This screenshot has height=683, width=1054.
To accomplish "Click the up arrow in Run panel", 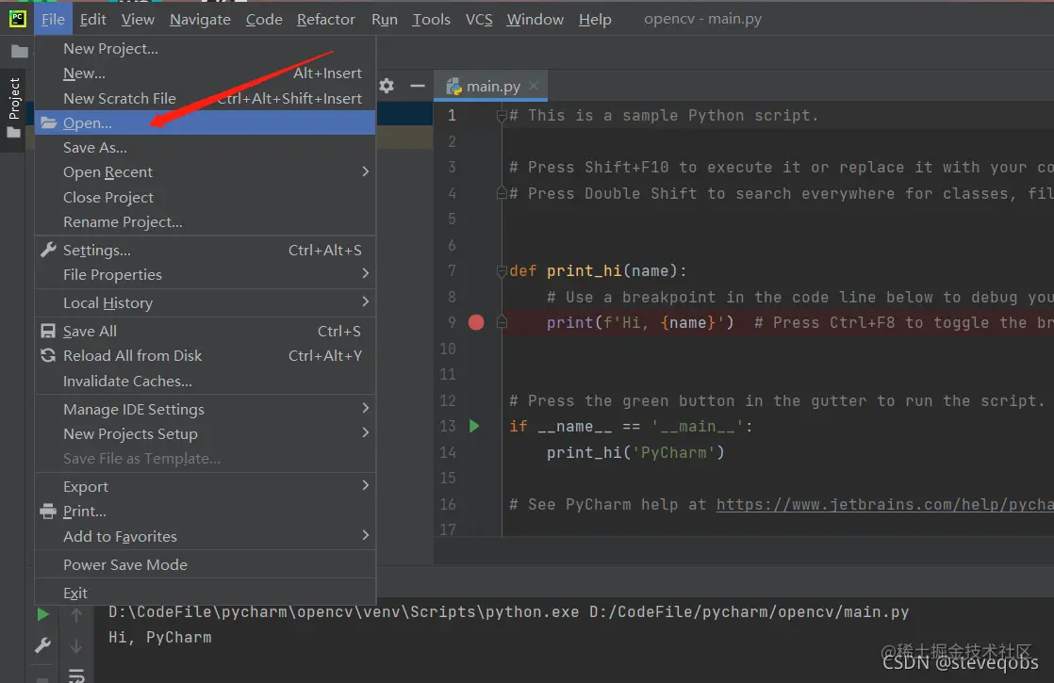I will tap(76, 614).
